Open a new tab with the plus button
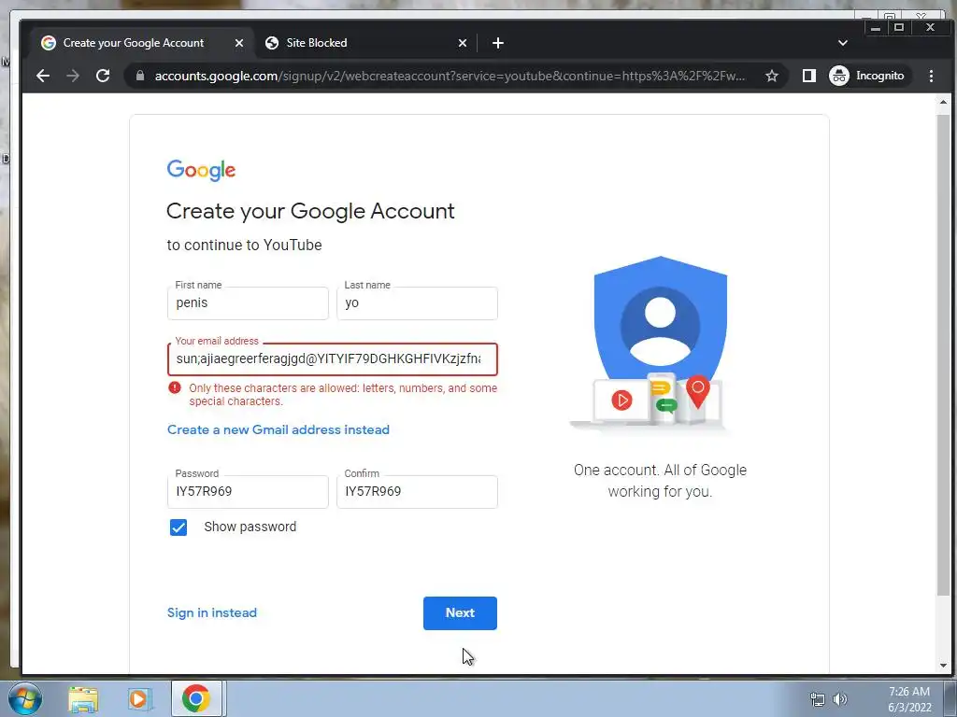Viewport: 957px width, 717px height. 497,43
